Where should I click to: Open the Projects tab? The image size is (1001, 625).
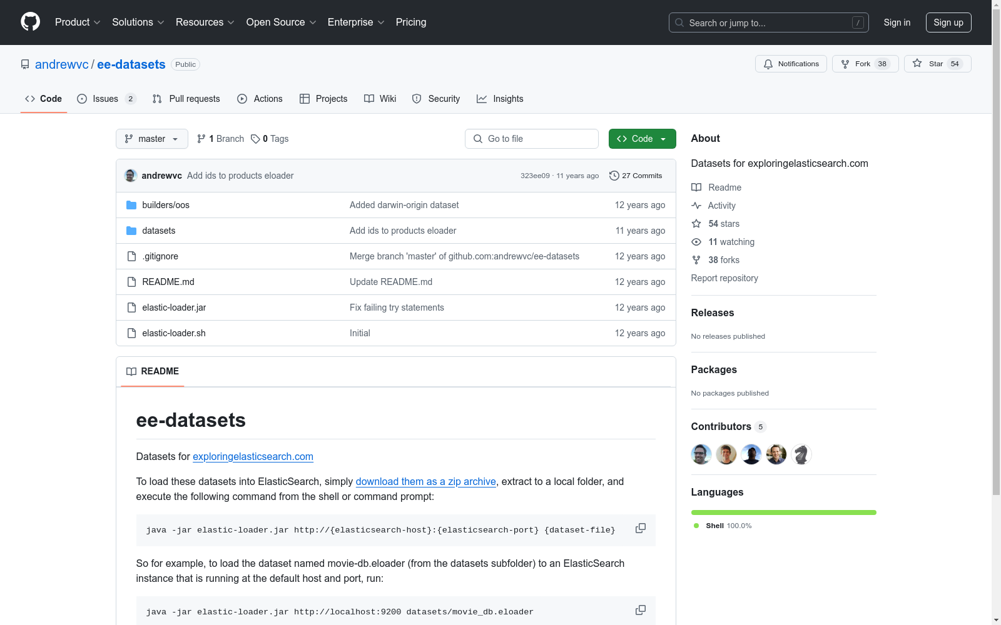[323, 99]
